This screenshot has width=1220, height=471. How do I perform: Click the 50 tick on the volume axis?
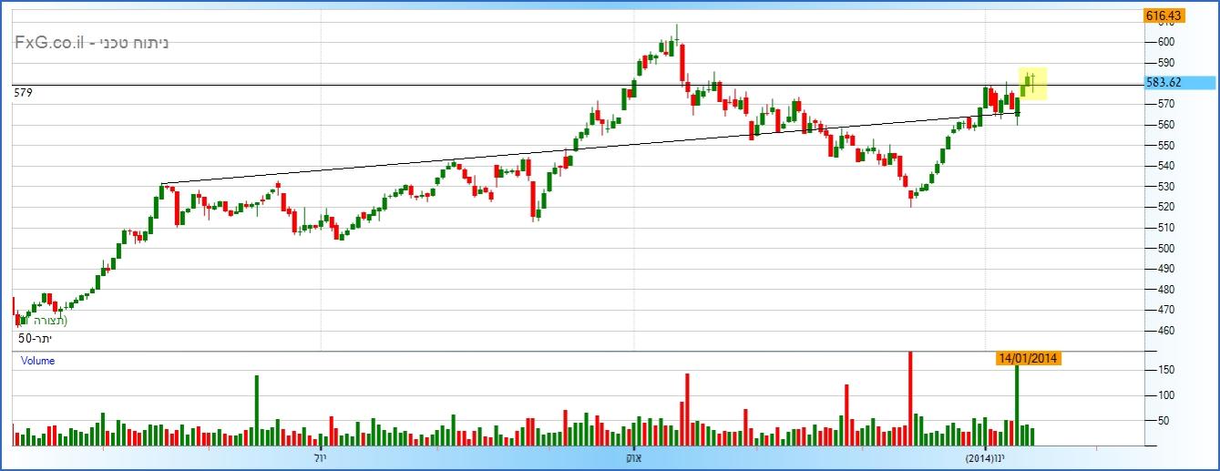tap(1164, 420)
